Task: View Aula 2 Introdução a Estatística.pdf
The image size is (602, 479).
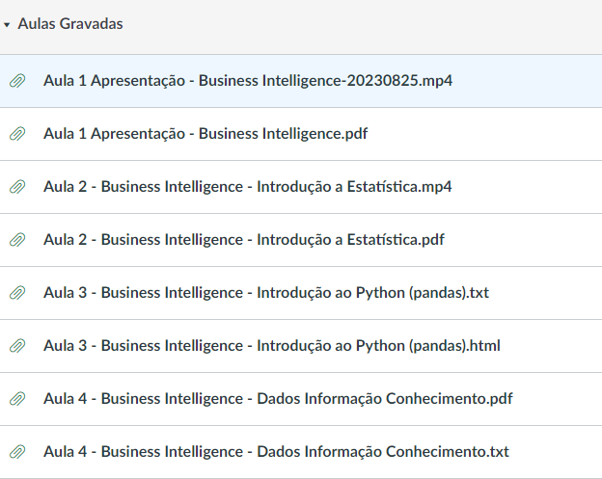Action: 244,240
